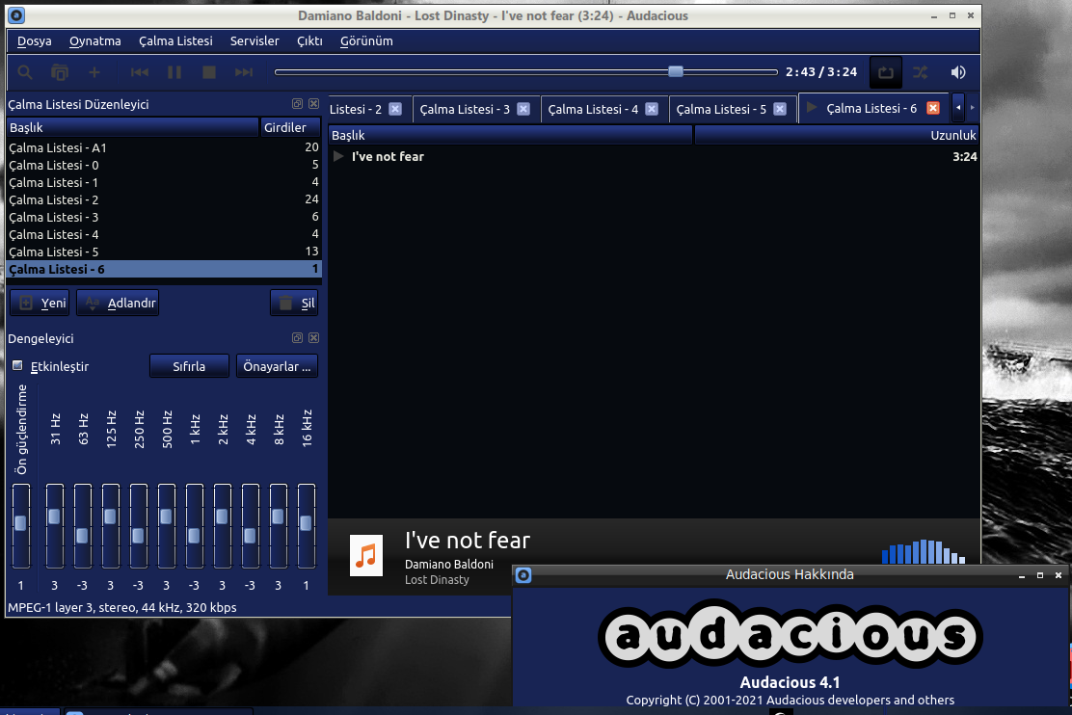Select Çalma Listesi - 6 row in manager
Screen dimensions: 1072x715
164,269
